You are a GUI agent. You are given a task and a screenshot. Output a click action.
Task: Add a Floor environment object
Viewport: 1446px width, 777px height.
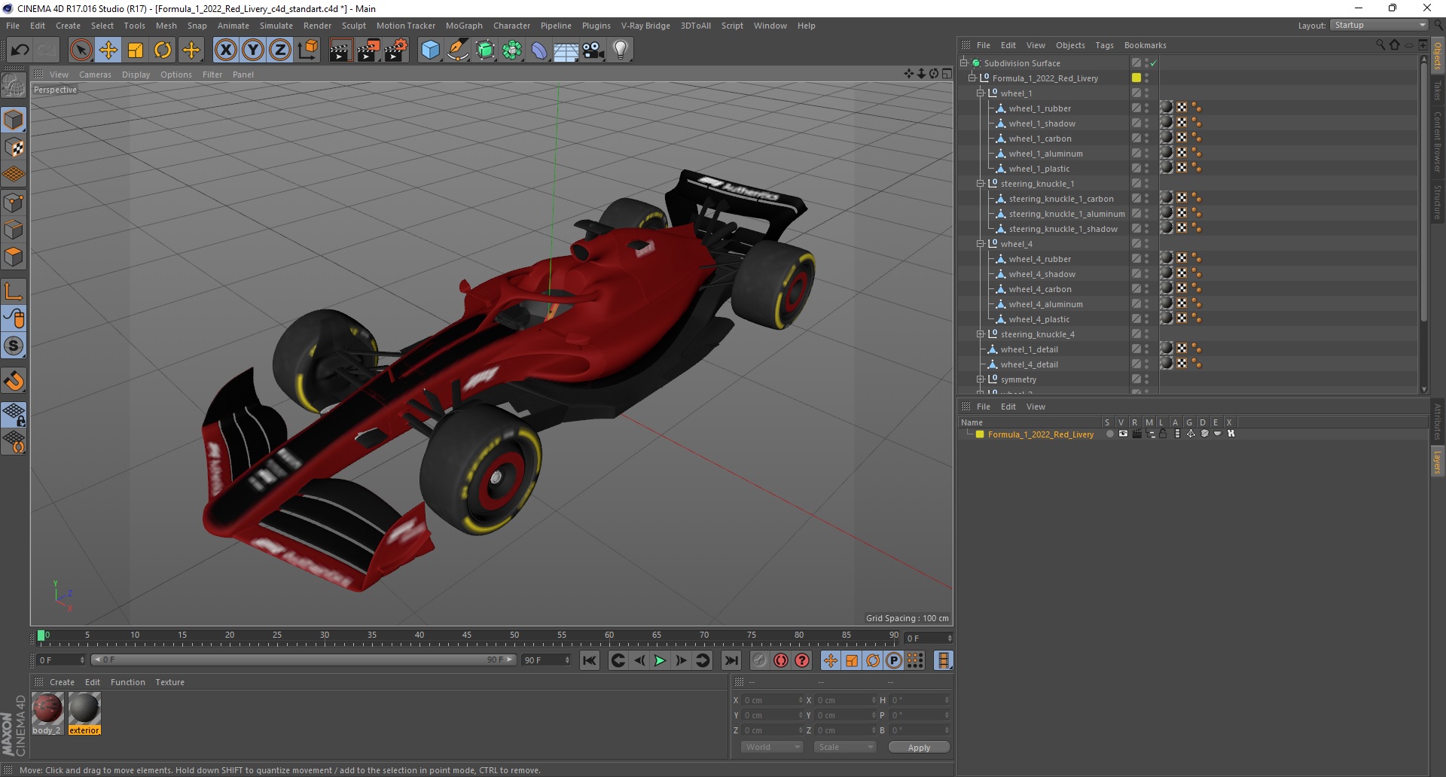pos(566,50)
